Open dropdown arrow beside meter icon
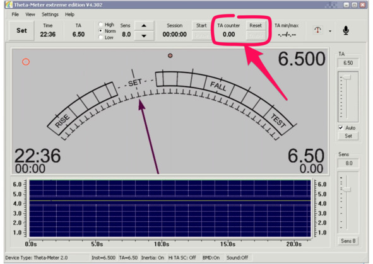Screen dimensions: 373x264 pos(330,31)
